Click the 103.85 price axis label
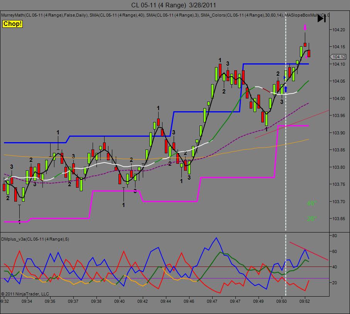This screenshot has height=314, width=350. pos(338,150)
